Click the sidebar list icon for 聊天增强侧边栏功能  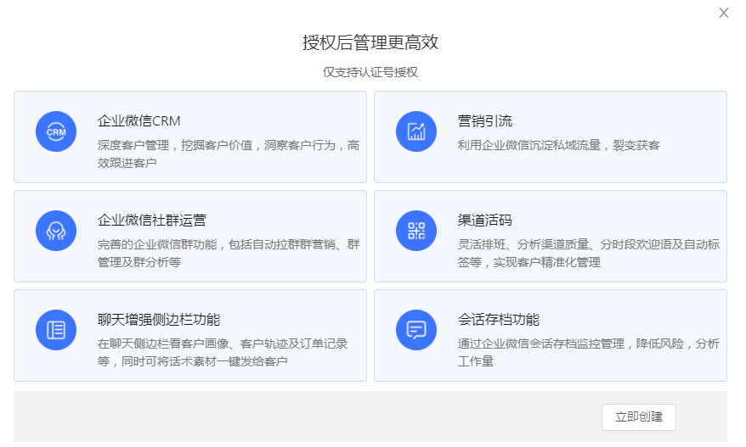56,330
